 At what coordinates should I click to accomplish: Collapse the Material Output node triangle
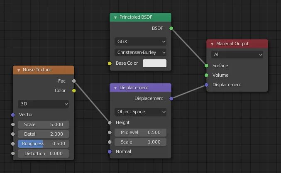point(212,44)
